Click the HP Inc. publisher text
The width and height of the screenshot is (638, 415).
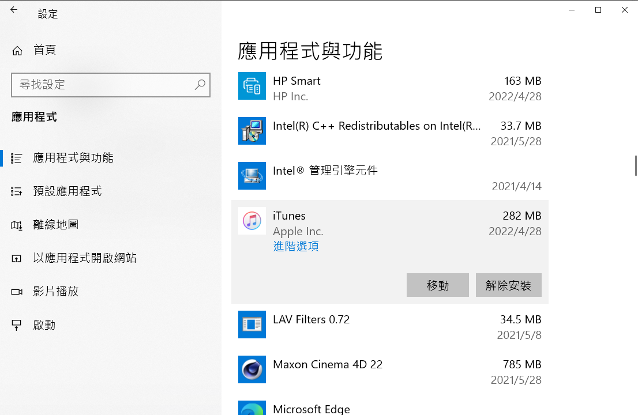291,96
